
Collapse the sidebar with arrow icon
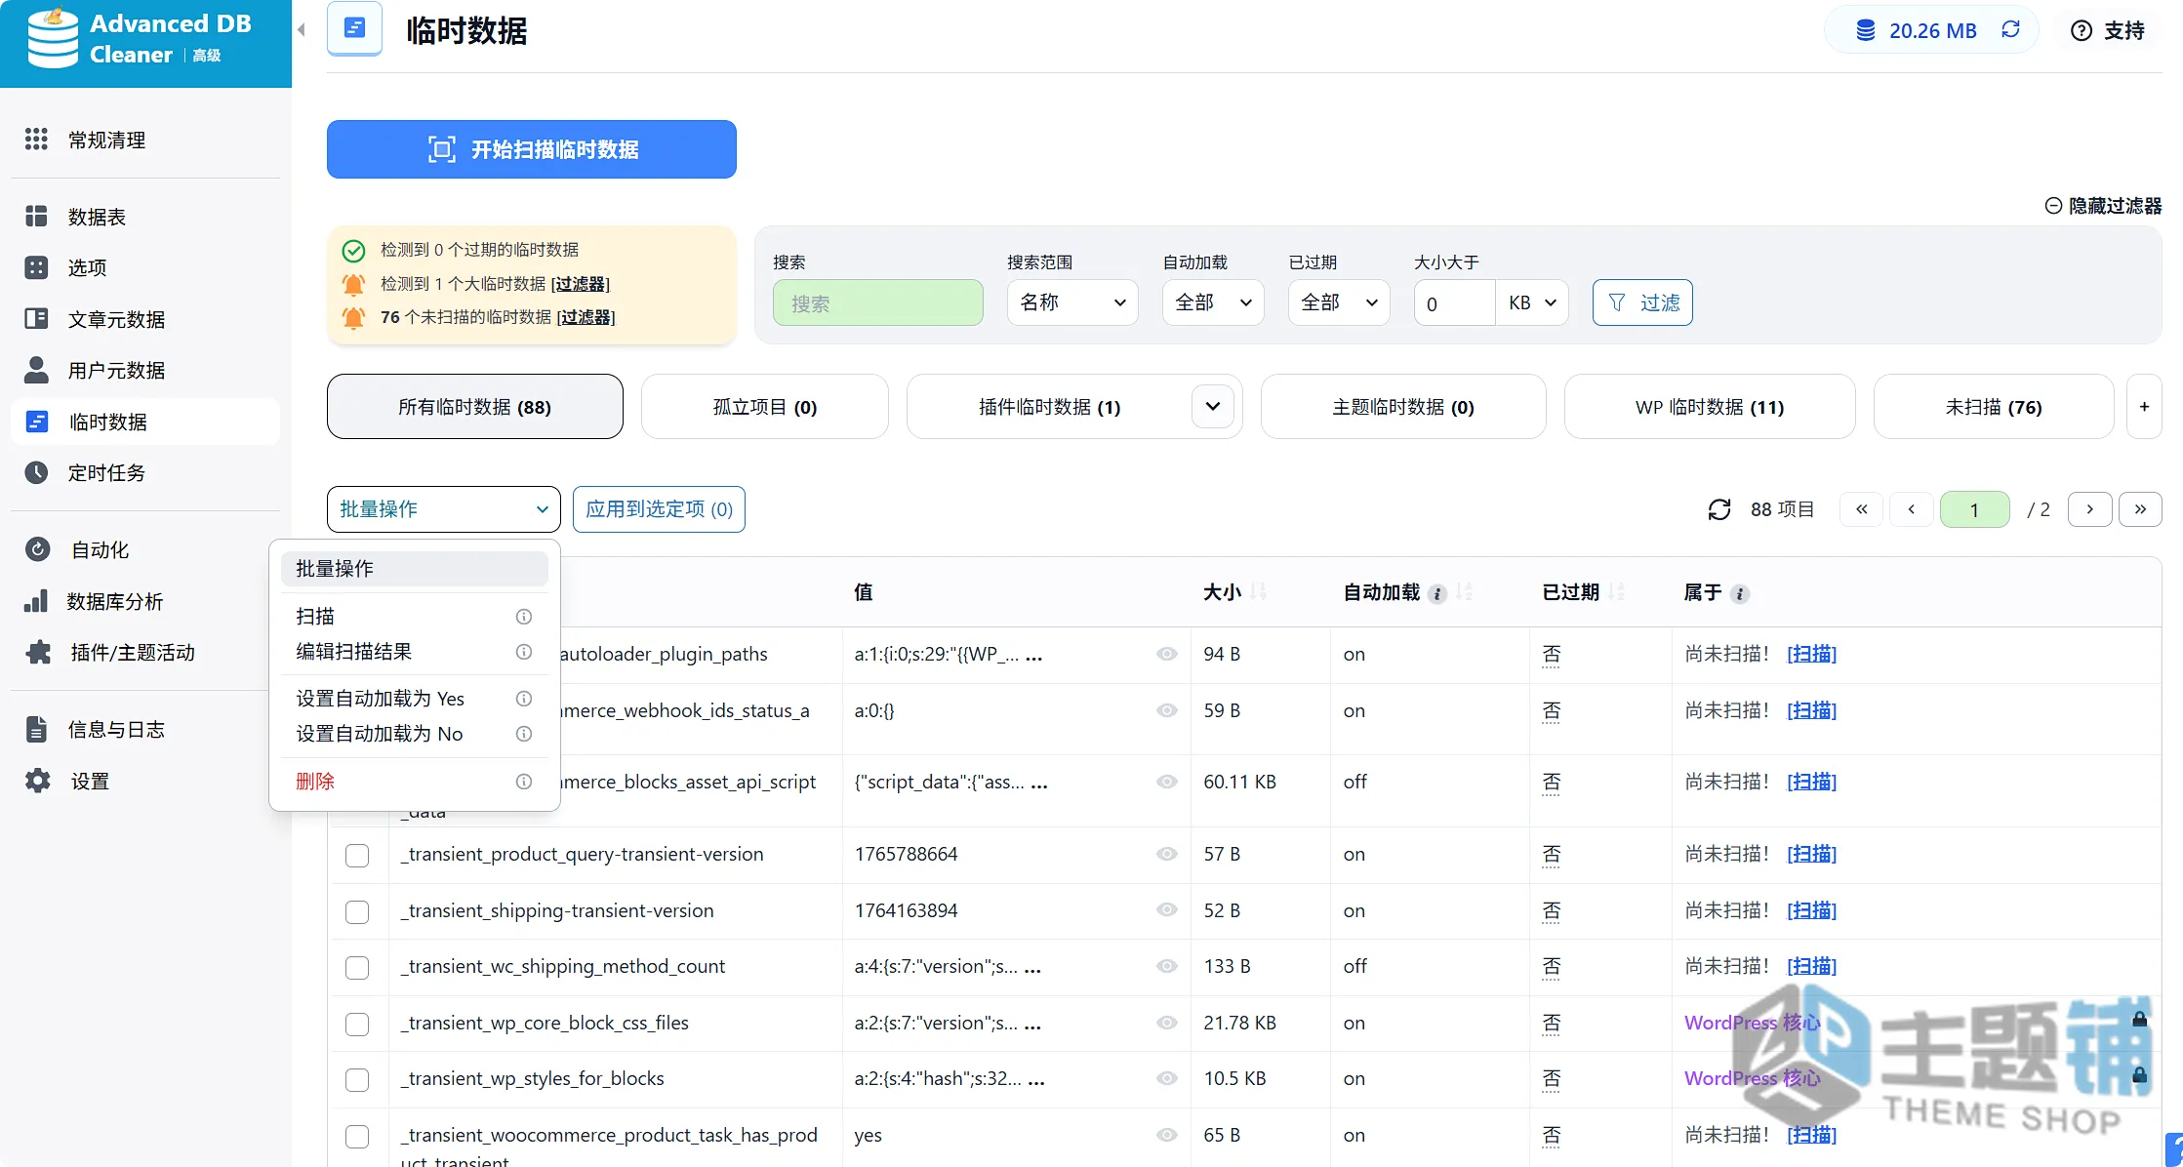[302, 30]
